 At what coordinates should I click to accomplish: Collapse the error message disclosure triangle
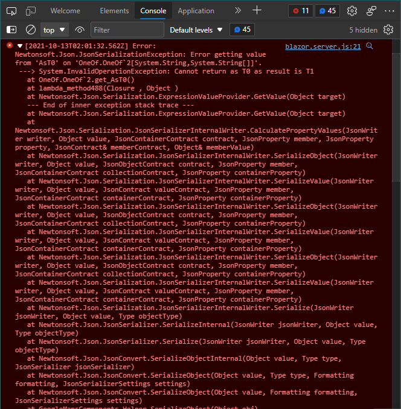click(20, 46)
